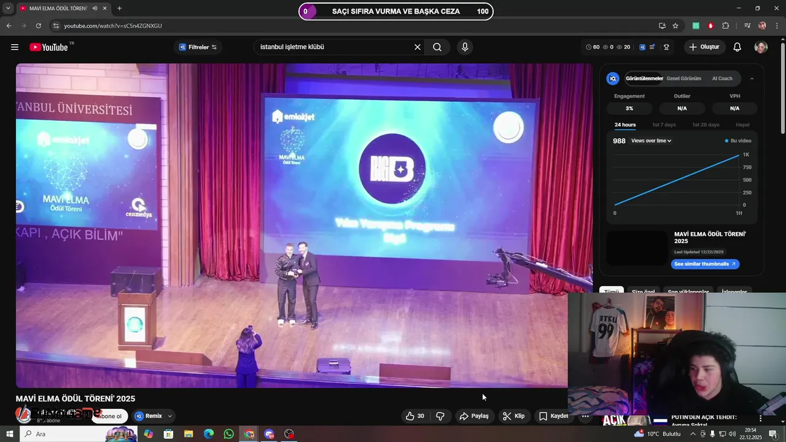Screen dimensions: 786x442
Task: Click the address bar URL
Action: (113, 26)
